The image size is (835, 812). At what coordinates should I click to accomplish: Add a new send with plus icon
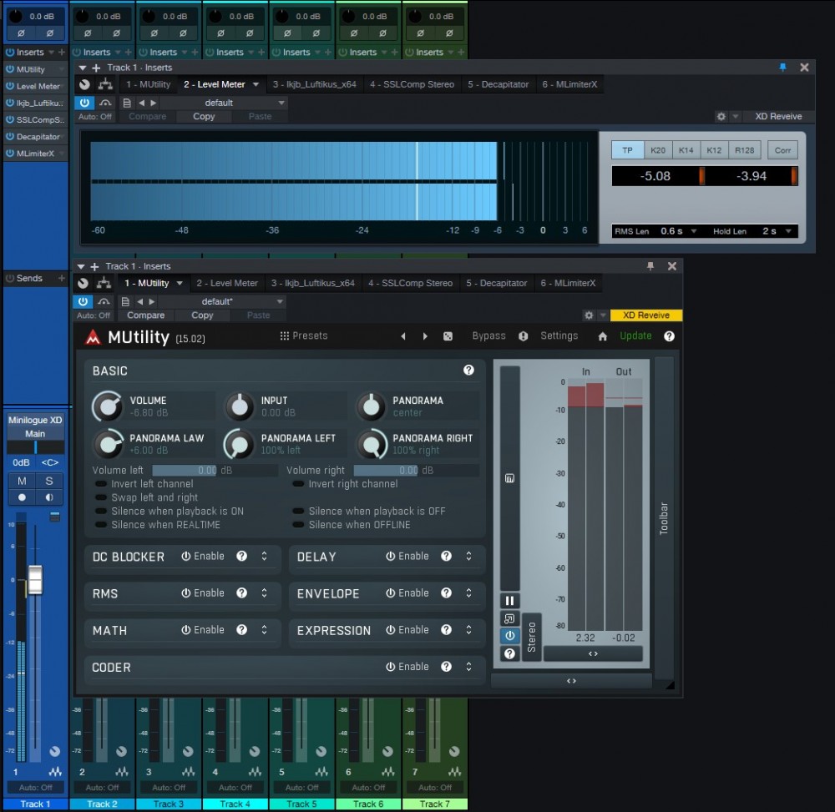61,278
